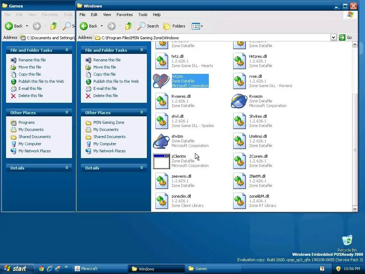Click the Go button next to address bar

click(345, 37)
